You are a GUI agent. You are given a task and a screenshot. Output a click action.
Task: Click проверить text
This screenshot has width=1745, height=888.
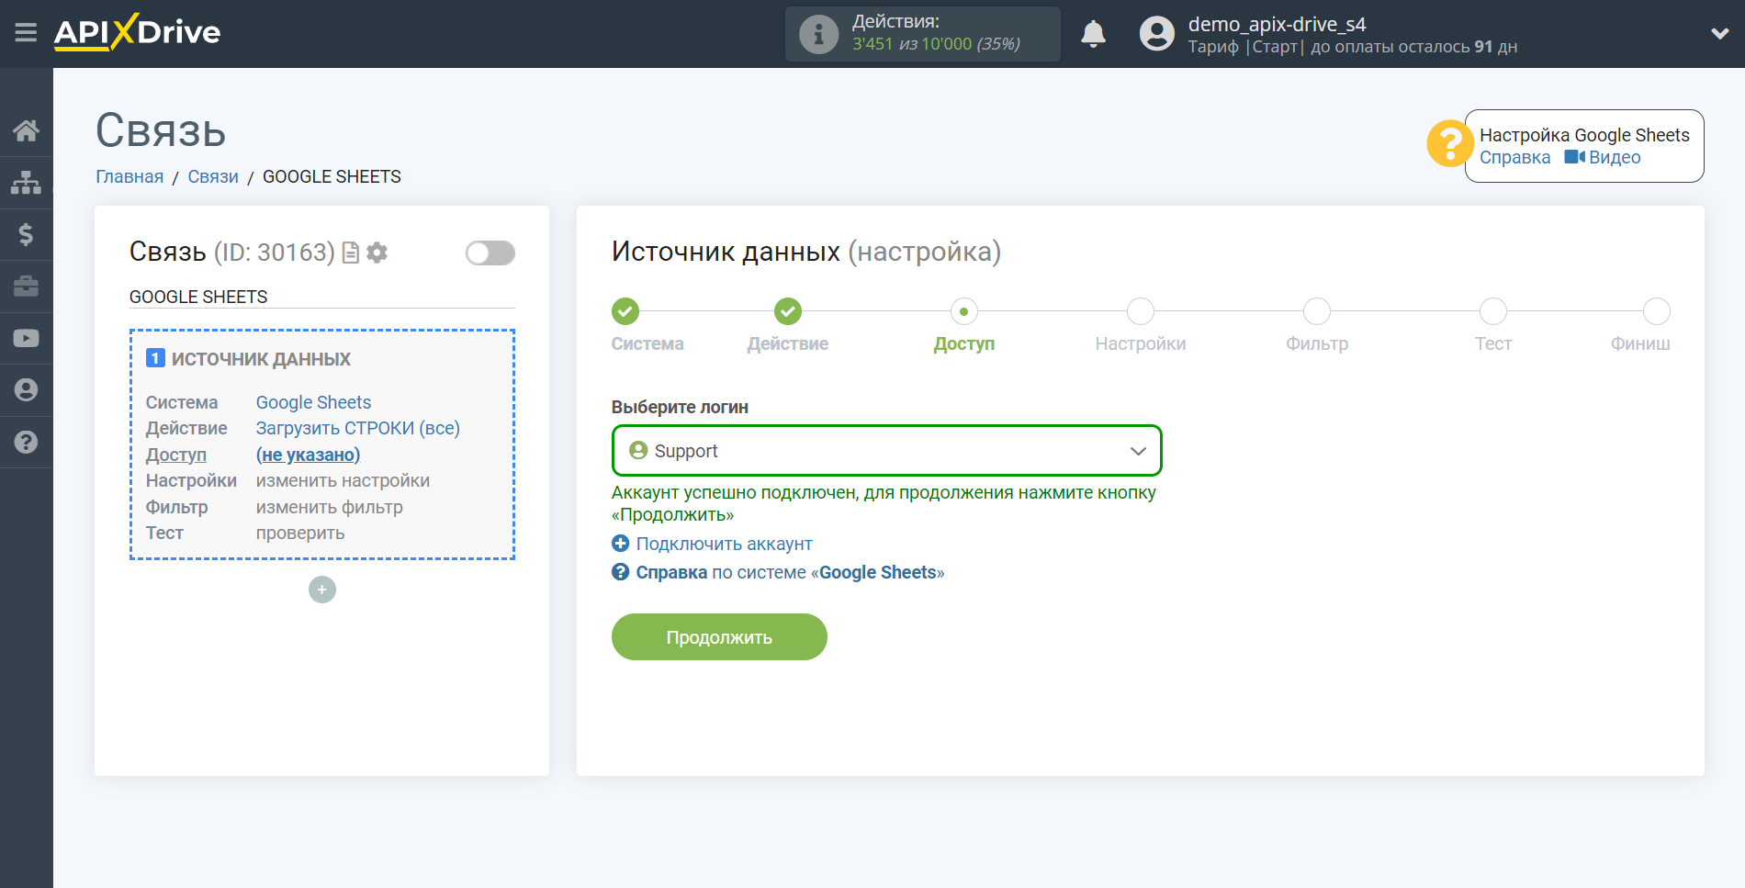point(299,533)
